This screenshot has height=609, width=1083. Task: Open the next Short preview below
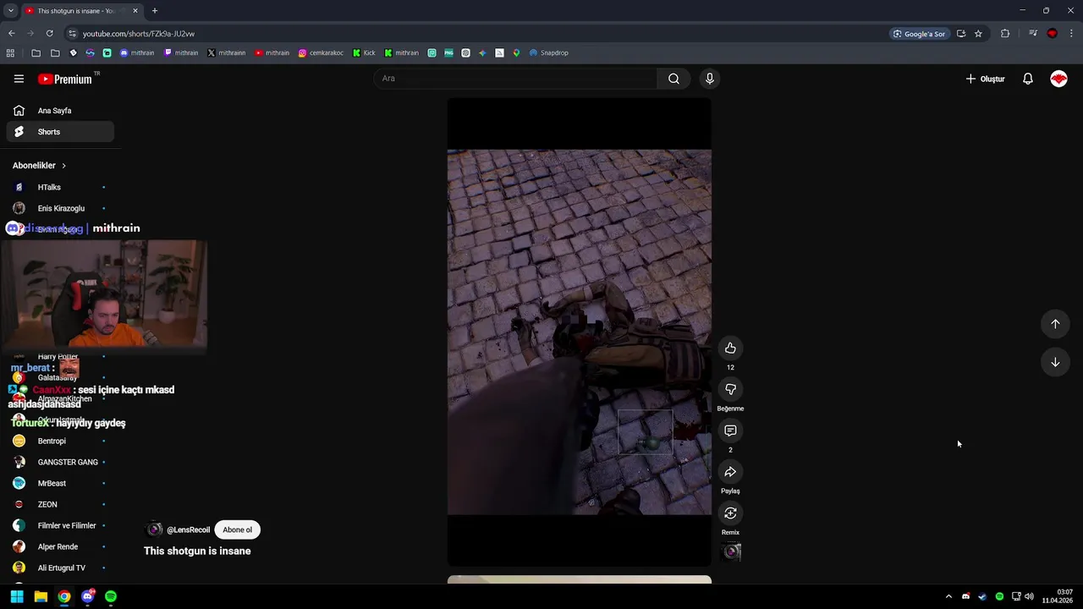click(x=579, y=579)
